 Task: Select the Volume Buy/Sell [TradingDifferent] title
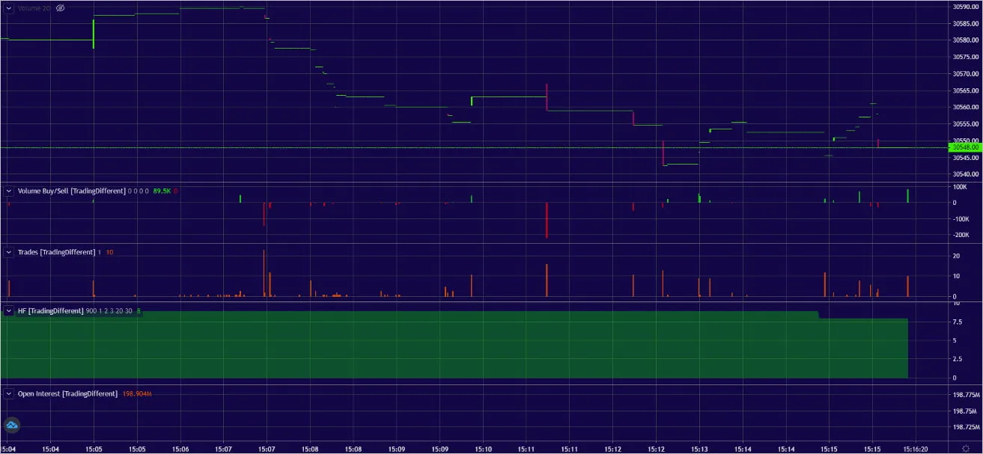(72, 191)
